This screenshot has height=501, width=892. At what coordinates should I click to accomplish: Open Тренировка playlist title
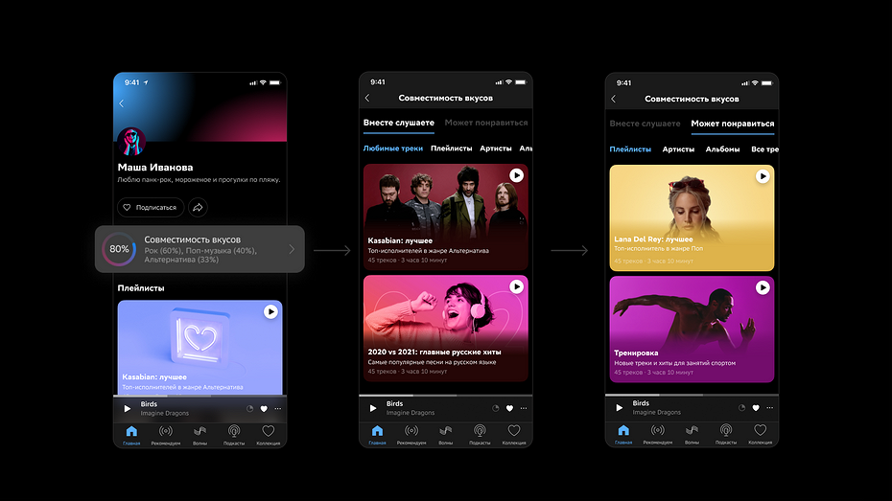click(x=636, y=353)
